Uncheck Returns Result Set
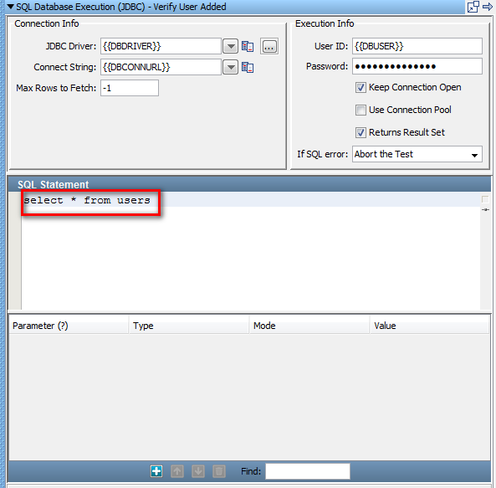Image resolution: width=496 pixels, height=488 pixels. tap(360, 132)
